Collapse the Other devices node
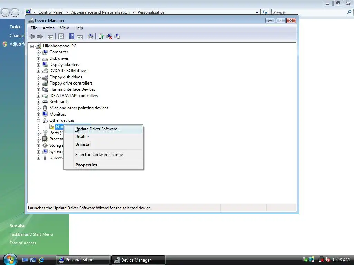The width and height of the screenshot is (354, 265). [x=38, y=121]
